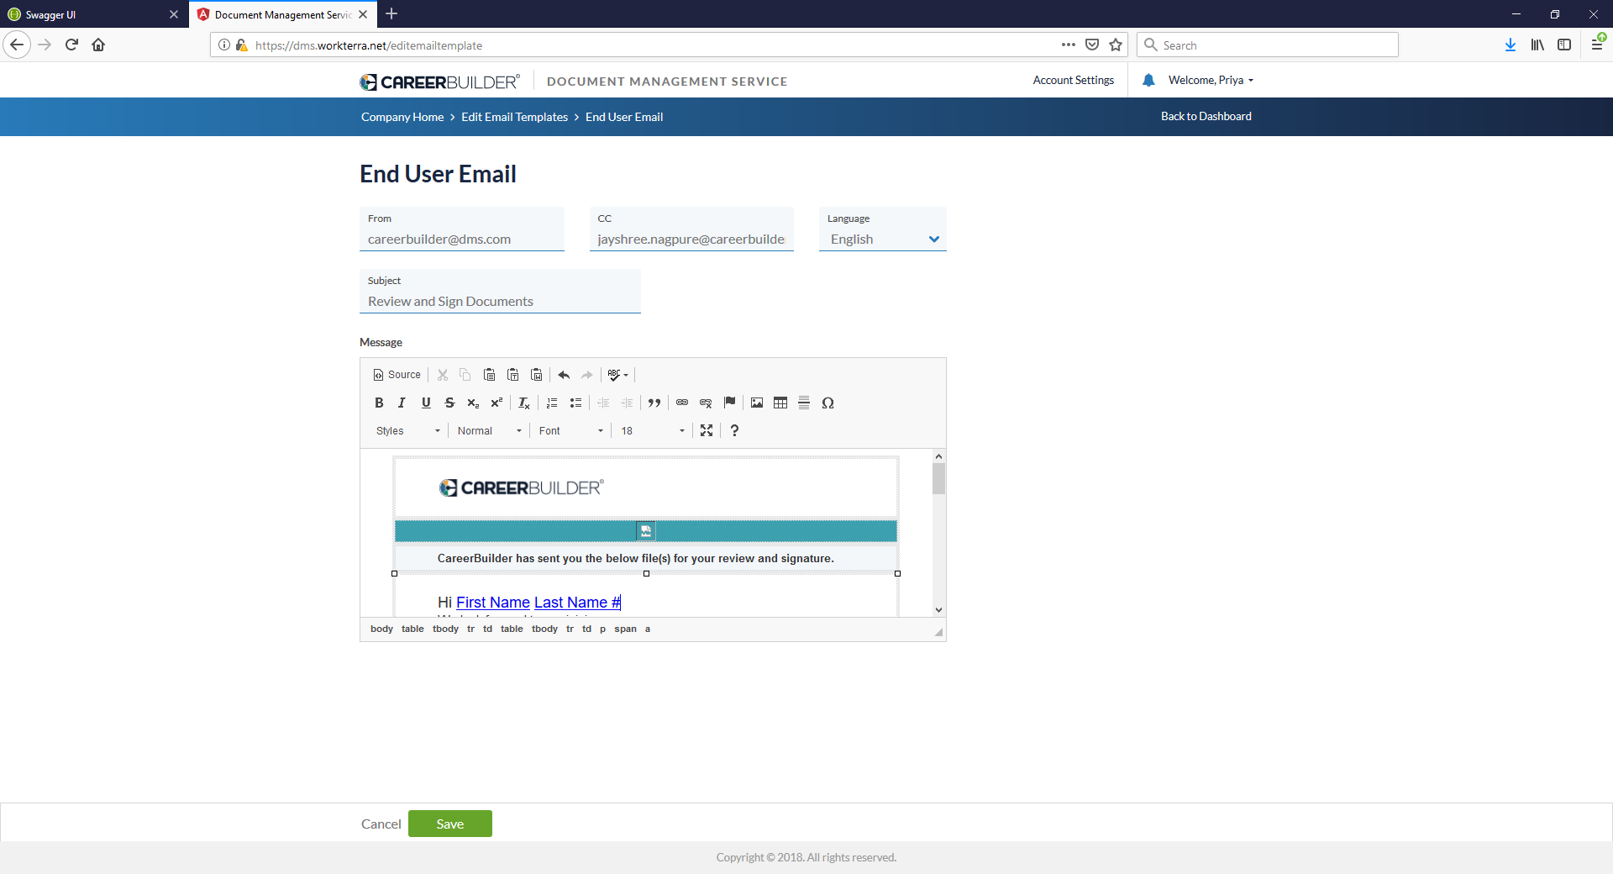Click the Save button

(450, 824)
